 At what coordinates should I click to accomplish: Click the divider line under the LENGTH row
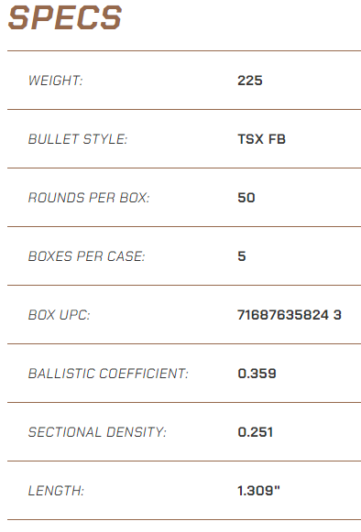pyautogui.click(x=184, y=520)
